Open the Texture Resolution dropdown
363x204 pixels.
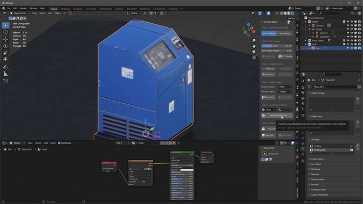click(285, 87)
